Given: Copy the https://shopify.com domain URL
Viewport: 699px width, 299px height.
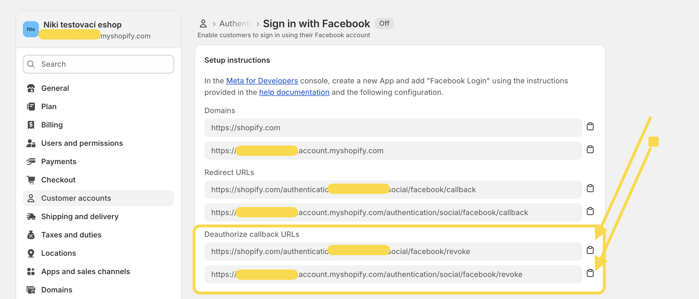Looking at the screenshot, I should click(x=591, y=126).
